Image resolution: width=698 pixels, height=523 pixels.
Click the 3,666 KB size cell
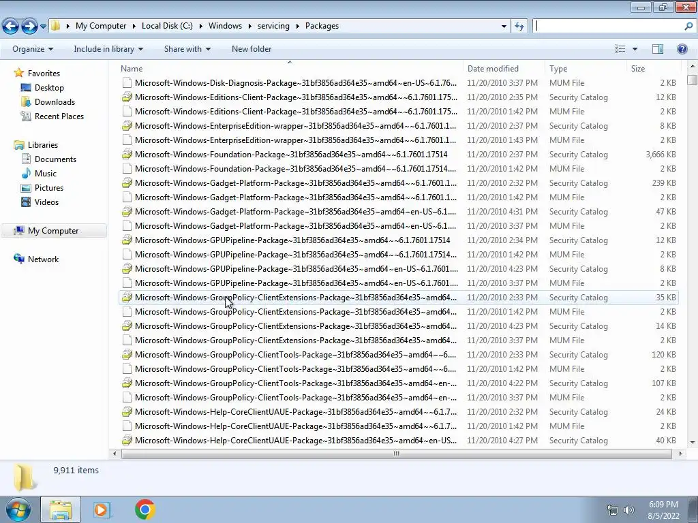pos(661,155)
